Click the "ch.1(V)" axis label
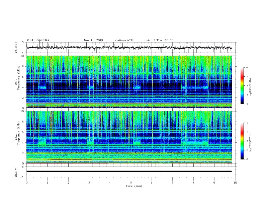The image size is (265, 205). point(16,48)
